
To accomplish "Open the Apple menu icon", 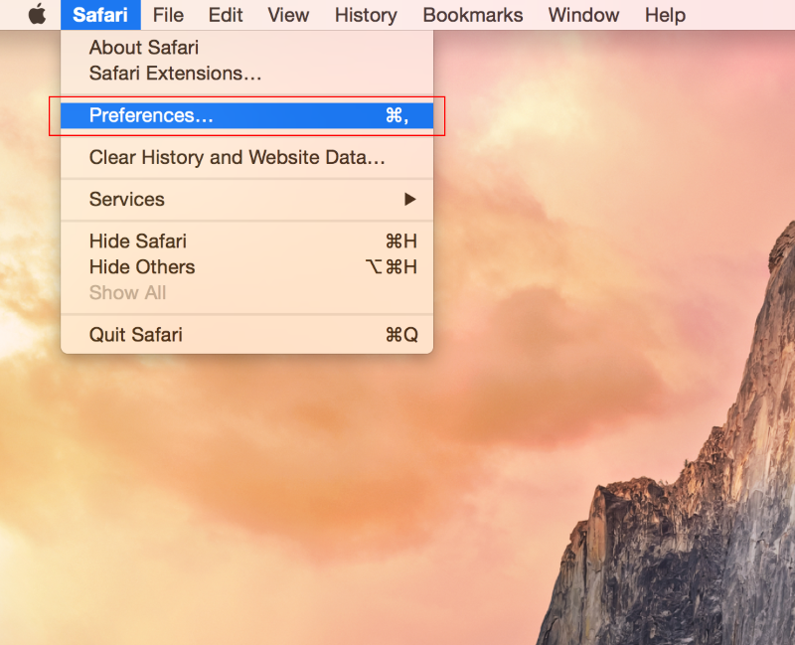I will 37,15.
